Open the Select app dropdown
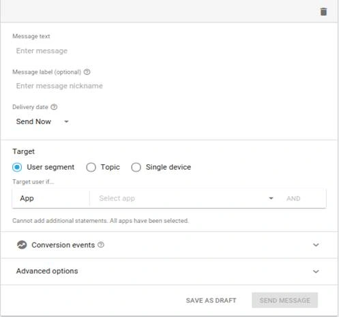 (x=186, y=198)
